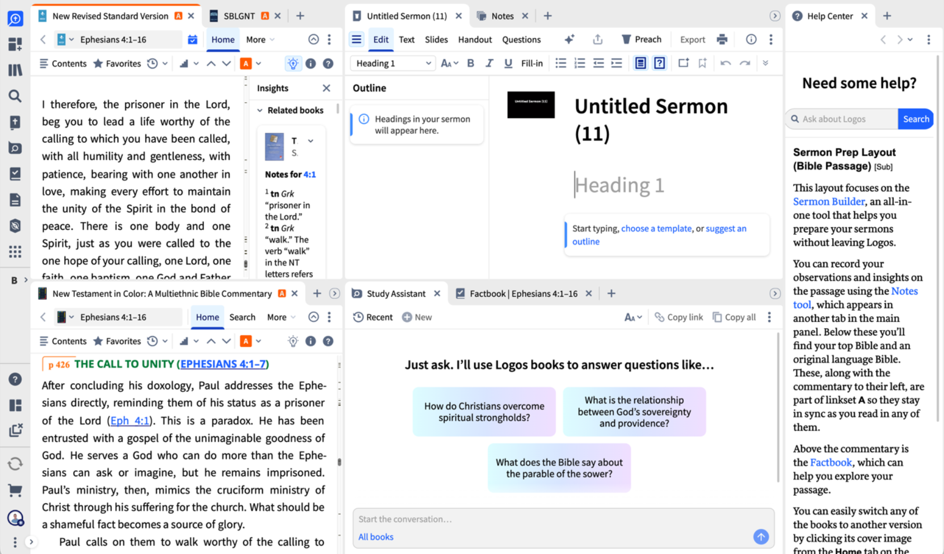Open the Slides tab in sermon
Image resolution: width=944 pixels, height=554 pixels.
tap(436, 40)
